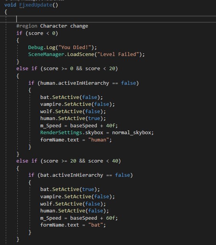
Task: Click the bat.activeInHierarchy condition line
Action: 80,175
